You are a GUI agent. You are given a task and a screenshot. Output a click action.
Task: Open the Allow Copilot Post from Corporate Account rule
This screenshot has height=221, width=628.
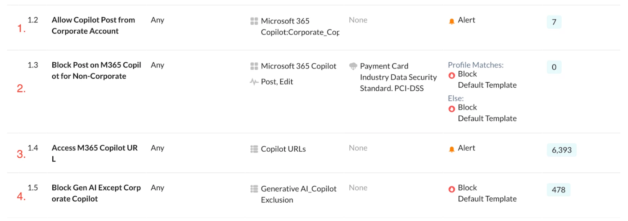pos(93,25)
